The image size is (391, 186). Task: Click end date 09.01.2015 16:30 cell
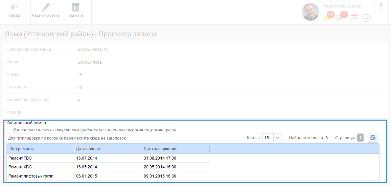coord(160,176)
